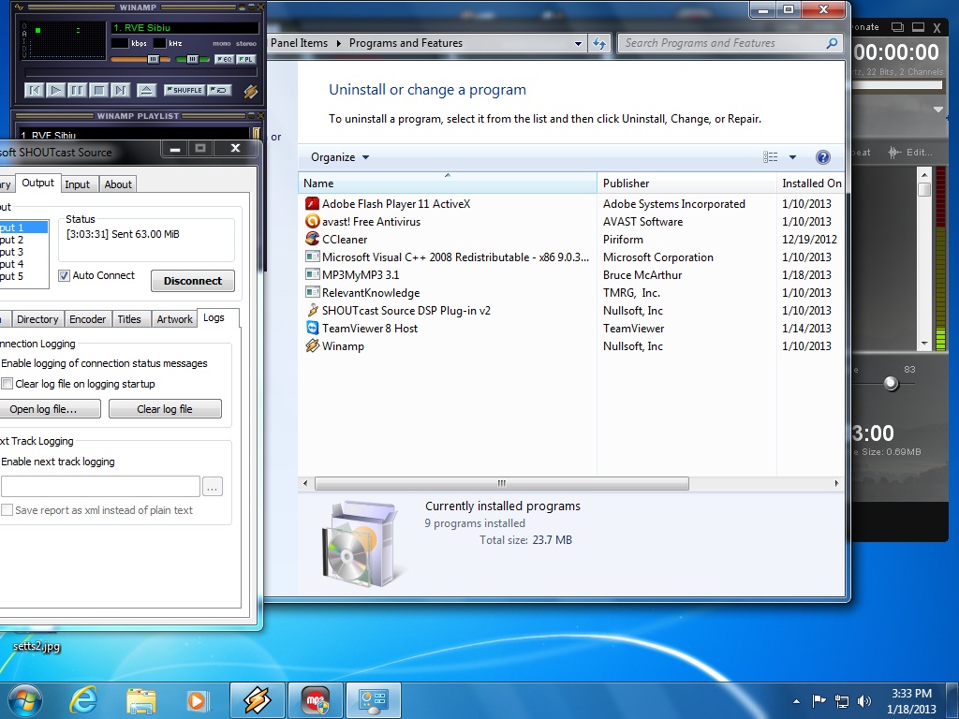Open the Winamp main menu icon

pyautogui.click(x=19, y=7)
